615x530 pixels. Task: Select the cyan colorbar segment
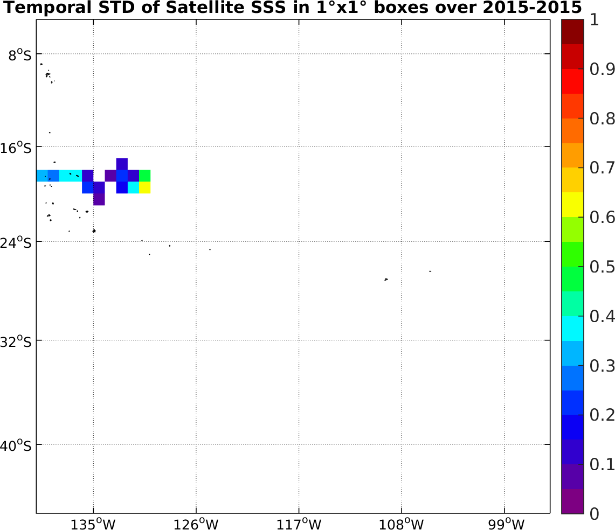[x=572, y=328]
